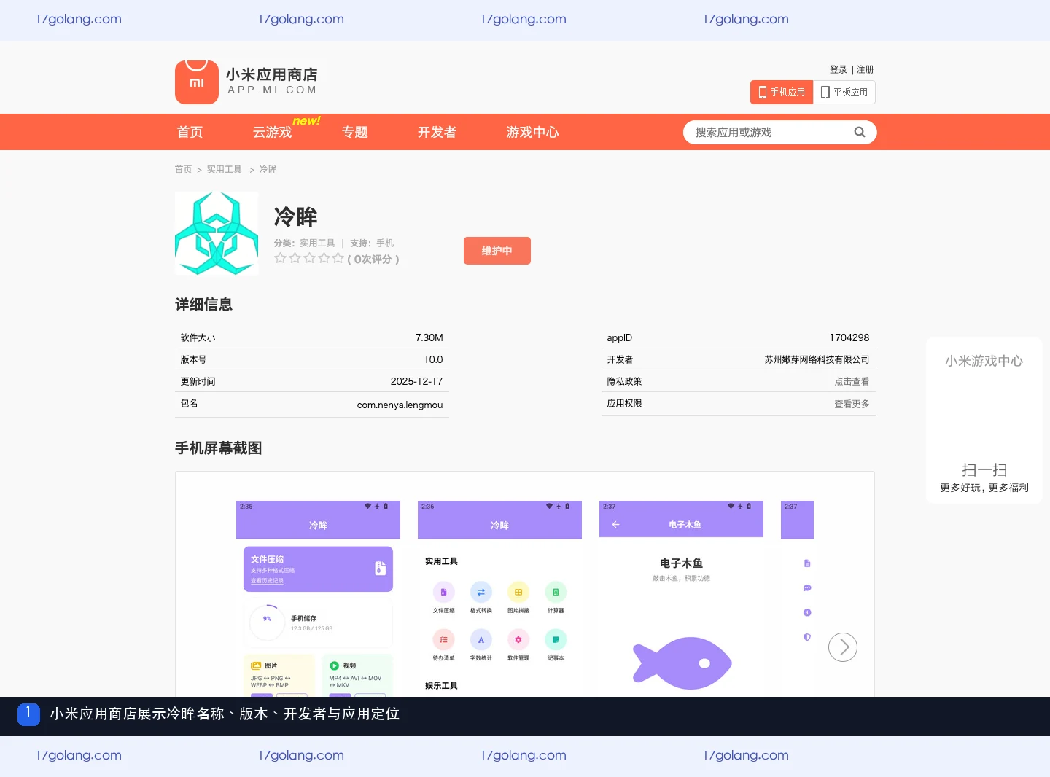The width and height of the screenshot is (1050, 777).
Task: Click the purple fish image
Action: tap(682, 663)
